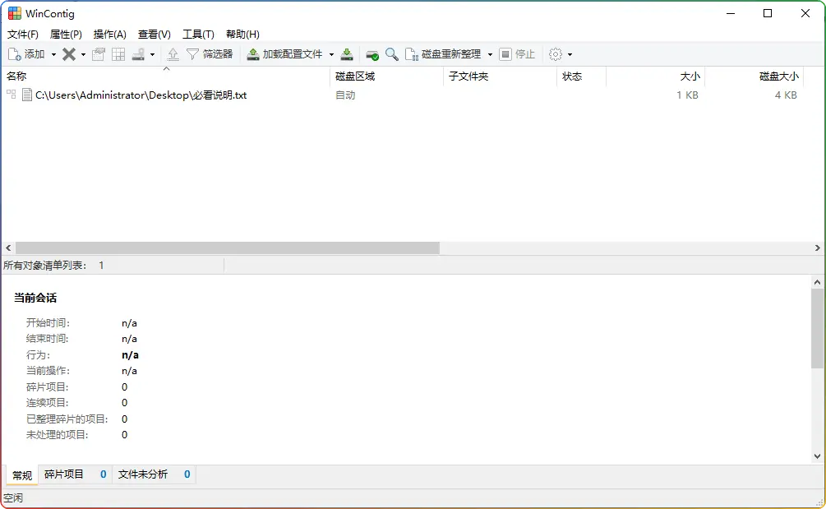Click the check disk icon with green checkmark
This screenshot has height=509, width=826.
pos(372,54)
